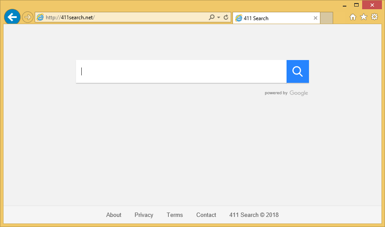Click the address bar search magnifier icon
The width and height of the screenshot is (385, 227).
211,18
